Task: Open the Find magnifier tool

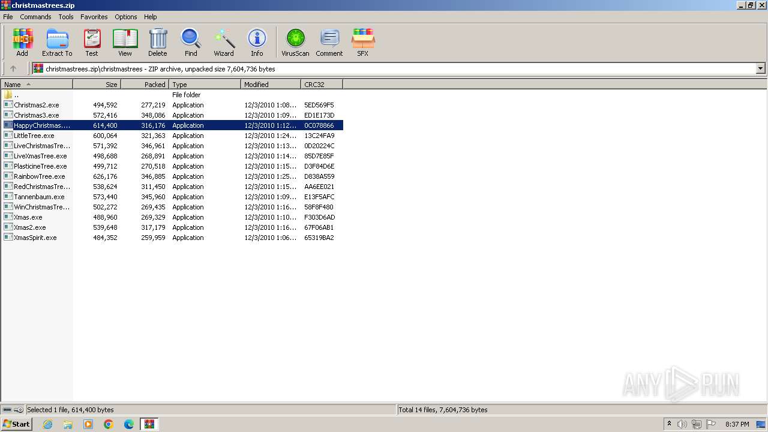Action: tap(191, 43)
